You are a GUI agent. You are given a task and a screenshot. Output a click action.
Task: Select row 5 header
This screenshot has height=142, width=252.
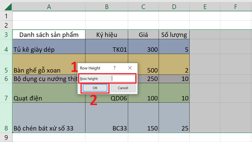tap(6, 64)
